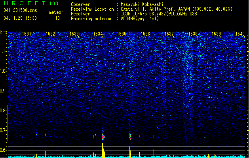Select the file name 0411291530.png

(x=20, y=10)
